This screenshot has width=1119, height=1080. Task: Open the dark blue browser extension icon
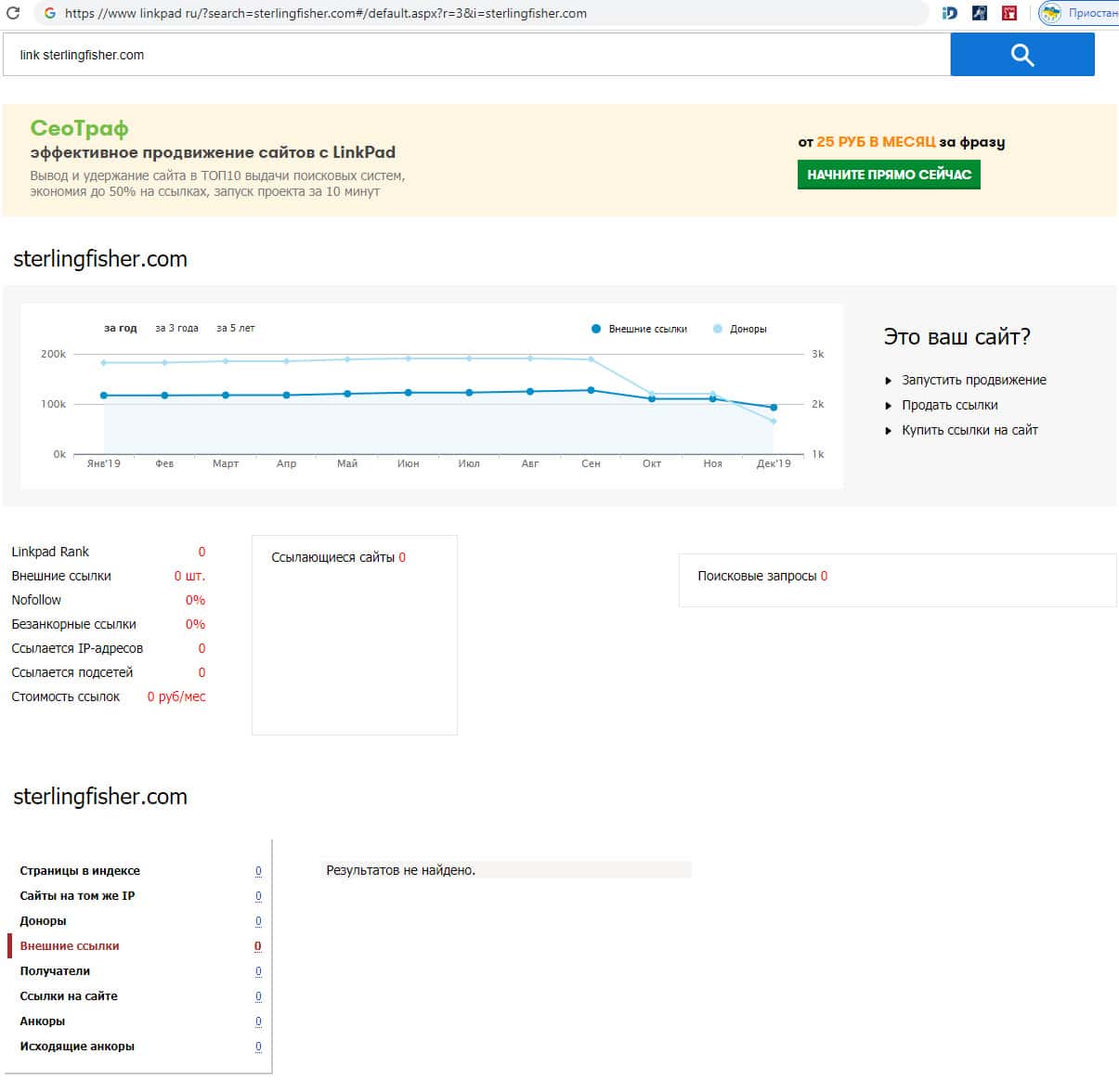979,13
